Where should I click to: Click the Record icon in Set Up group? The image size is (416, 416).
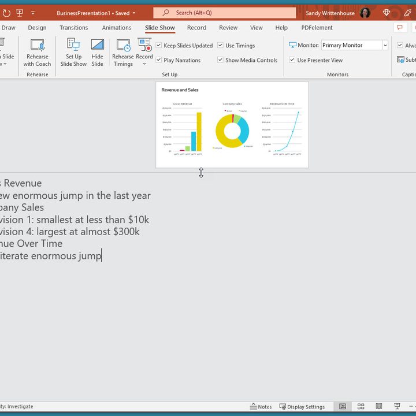pos(144,44)
